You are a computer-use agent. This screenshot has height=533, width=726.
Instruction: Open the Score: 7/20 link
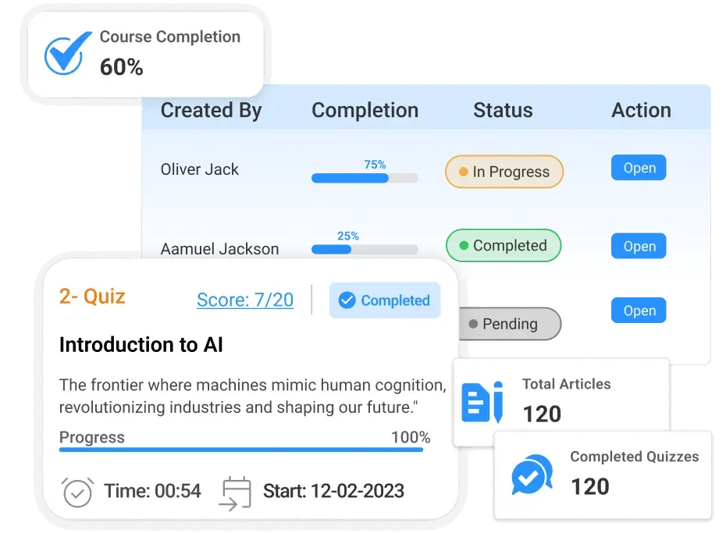pyautogui.click(x=245, y=300)
